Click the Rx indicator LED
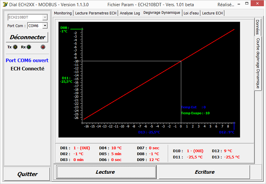The image size is (266, 184). [28, 47]
